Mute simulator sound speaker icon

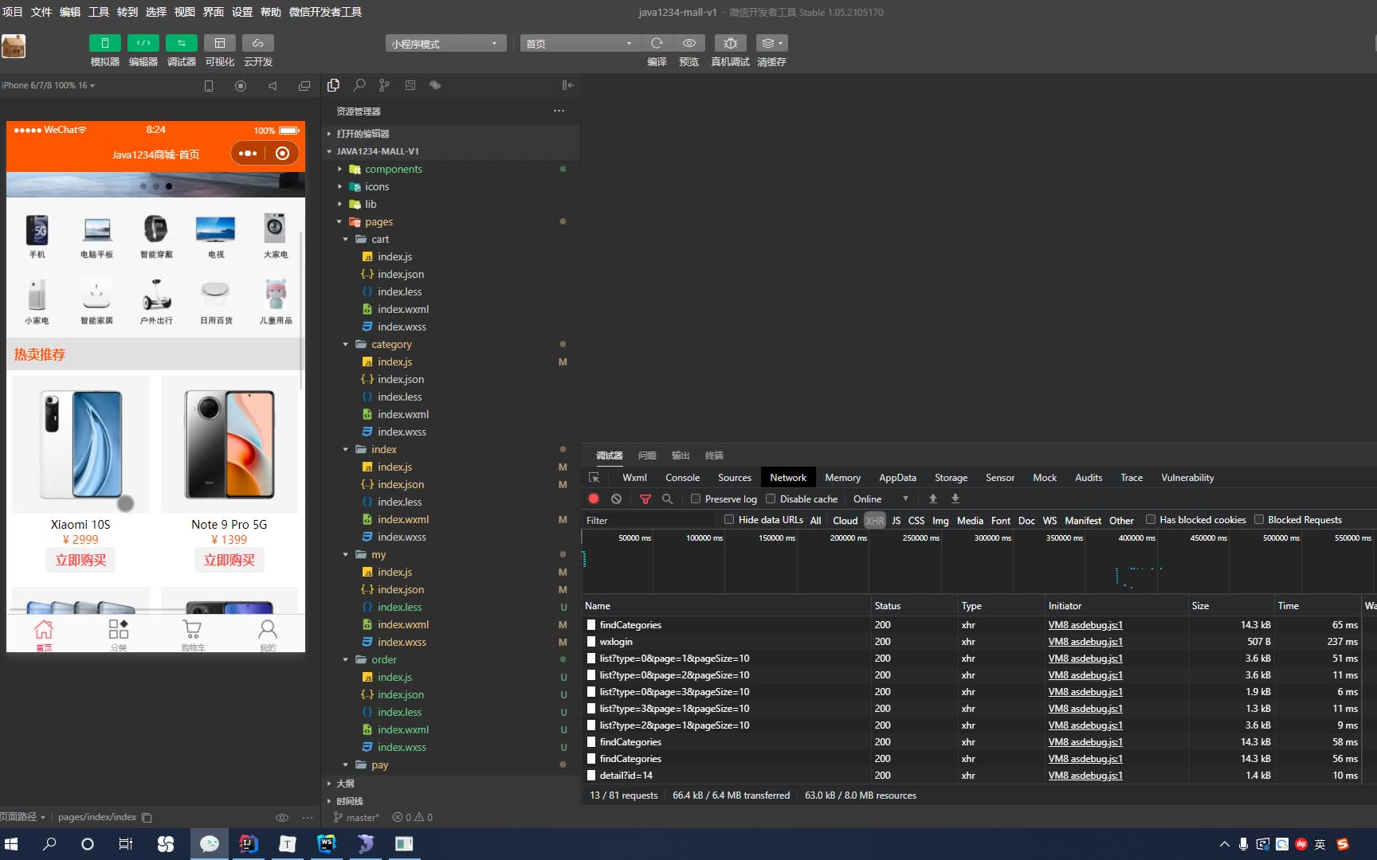coord(273,85)
